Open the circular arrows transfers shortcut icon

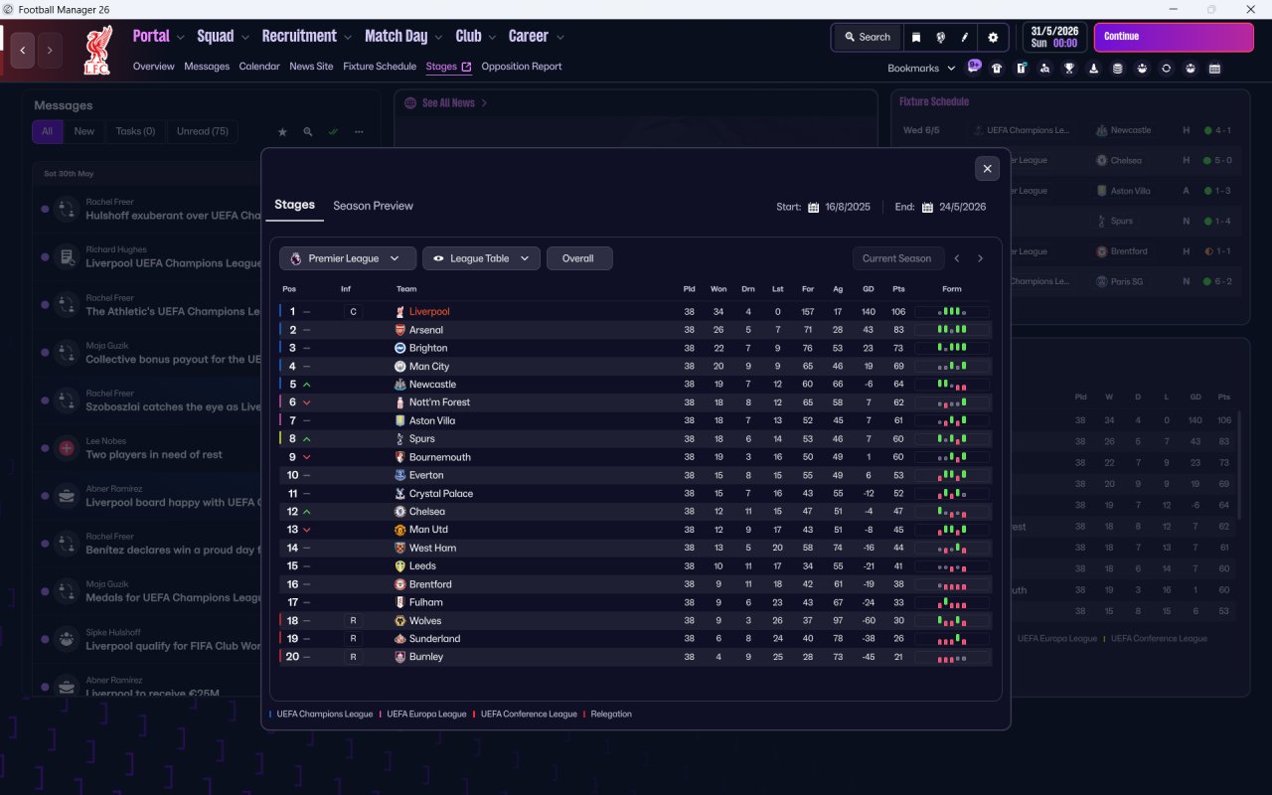point(1166,69)
